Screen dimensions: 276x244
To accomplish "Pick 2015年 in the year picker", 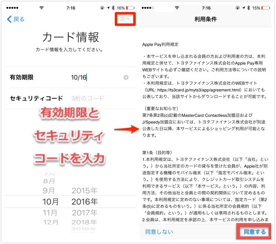I will pos(85,191).
